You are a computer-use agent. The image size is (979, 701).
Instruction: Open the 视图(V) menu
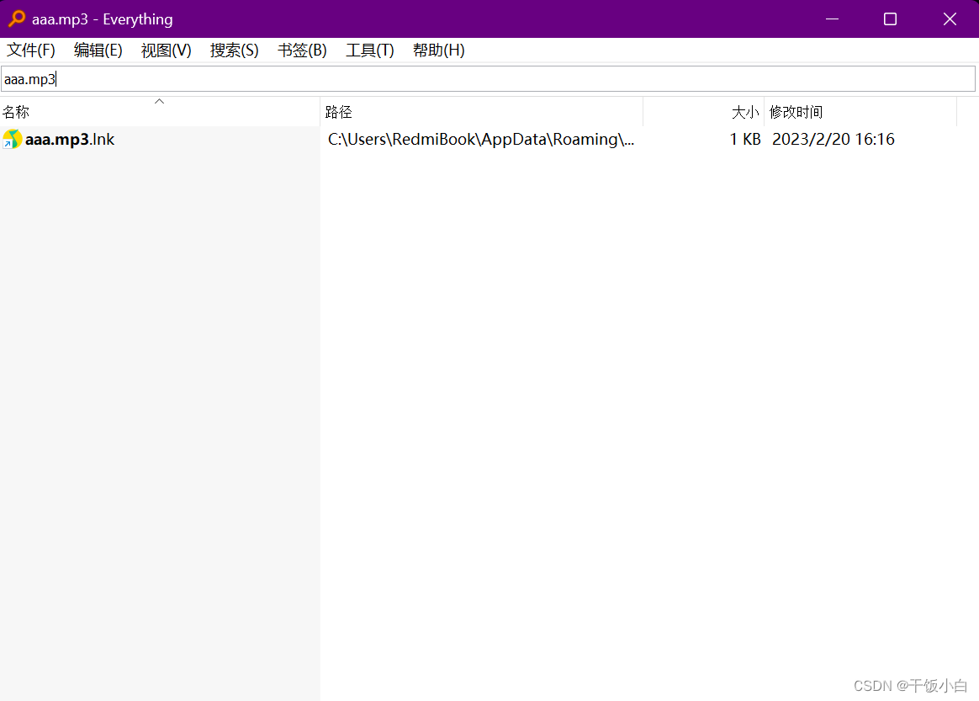tap(166, 50)
